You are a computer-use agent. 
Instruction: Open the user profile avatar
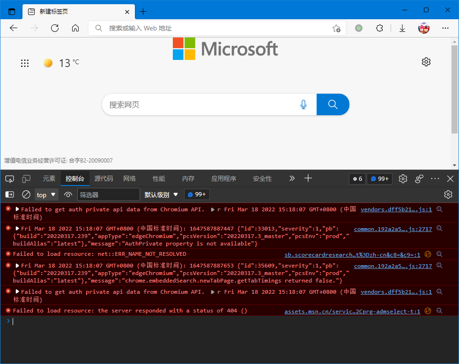click(x=423, y=28)
